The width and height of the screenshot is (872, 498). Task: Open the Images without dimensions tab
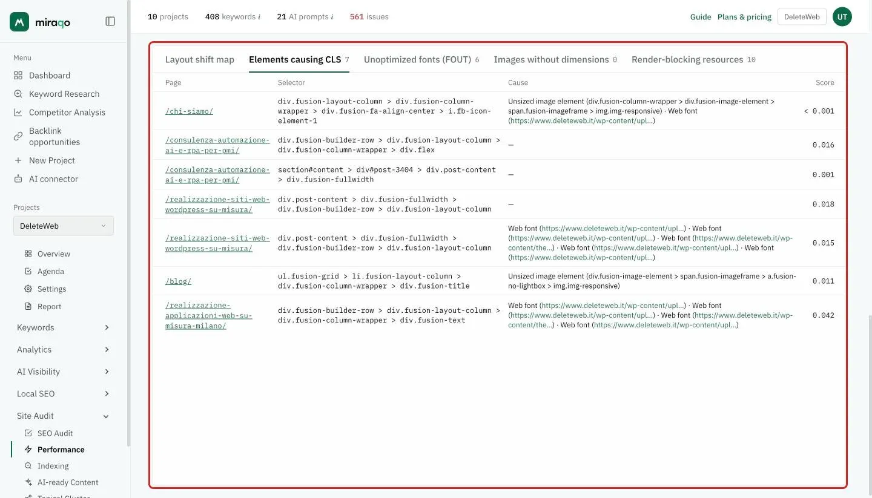tap(555, 59)
